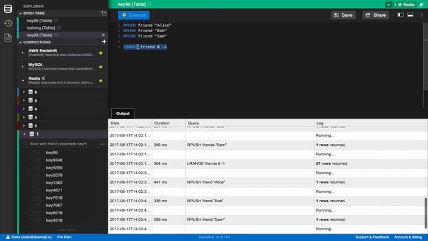Image resolution: width=428 pixels, height=241 pixels.
Task: Open Account & Billing link
Action: pos(408,237)
